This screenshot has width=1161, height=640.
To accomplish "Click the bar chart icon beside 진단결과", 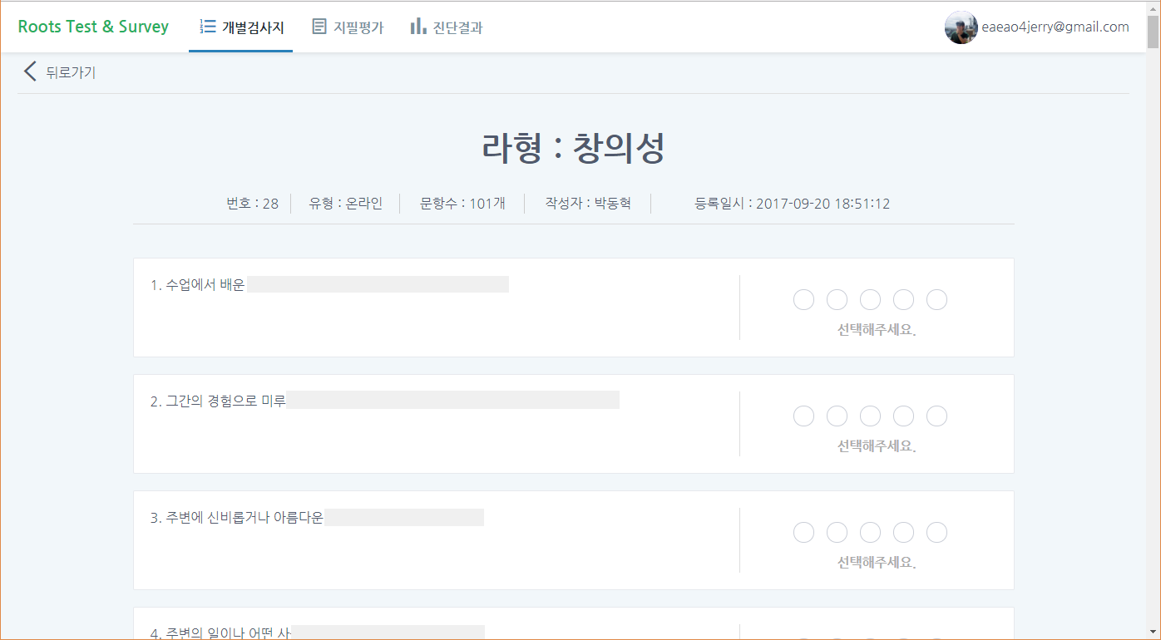I will (x=418, y=27).
